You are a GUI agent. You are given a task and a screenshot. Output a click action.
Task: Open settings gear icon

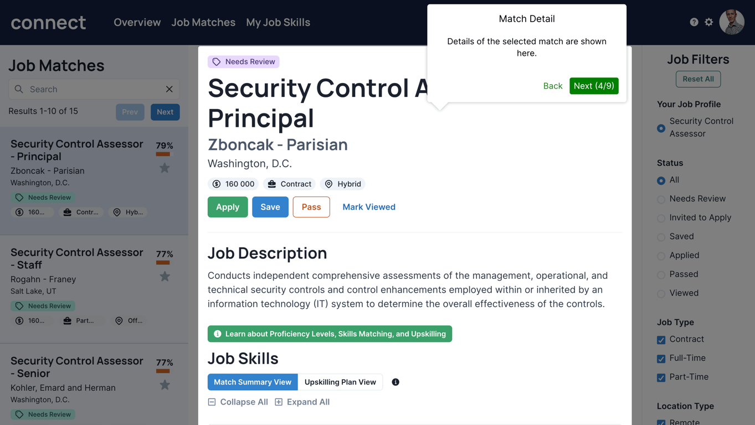[x=709, y=22]
